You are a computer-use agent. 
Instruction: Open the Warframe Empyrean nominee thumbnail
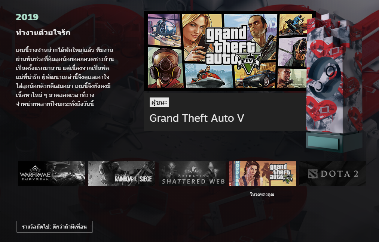(x=52, y=174)
